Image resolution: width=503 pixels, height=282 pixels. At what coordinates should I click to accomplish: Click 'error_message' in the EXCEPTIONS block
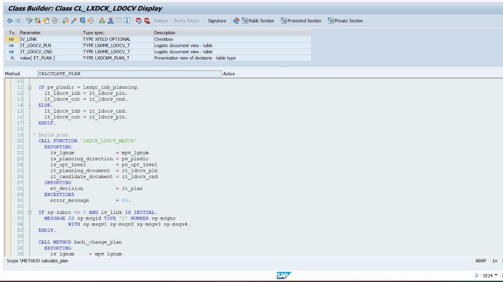[70, 200]
